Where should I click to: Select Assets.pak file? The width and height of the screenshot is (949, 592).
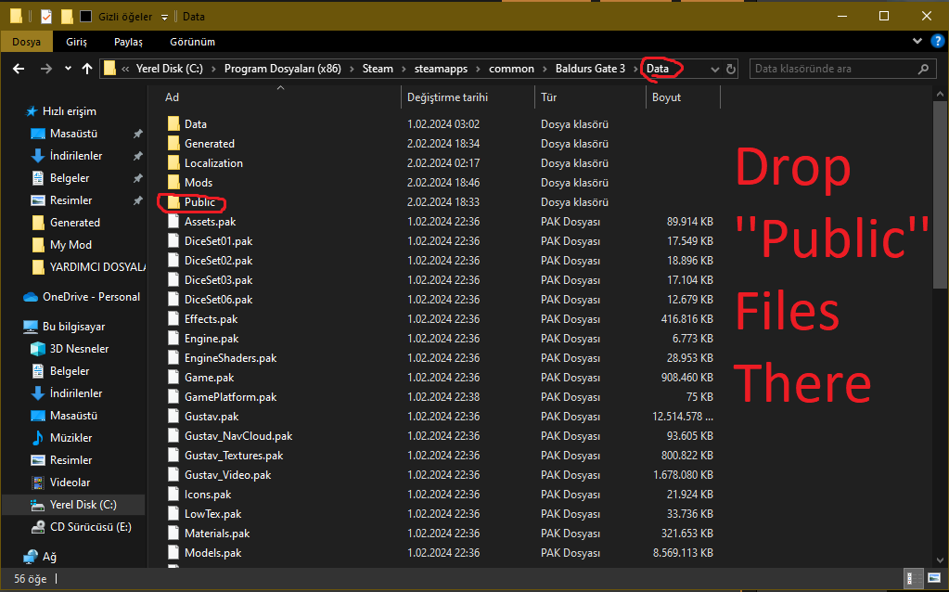[210, 222]
